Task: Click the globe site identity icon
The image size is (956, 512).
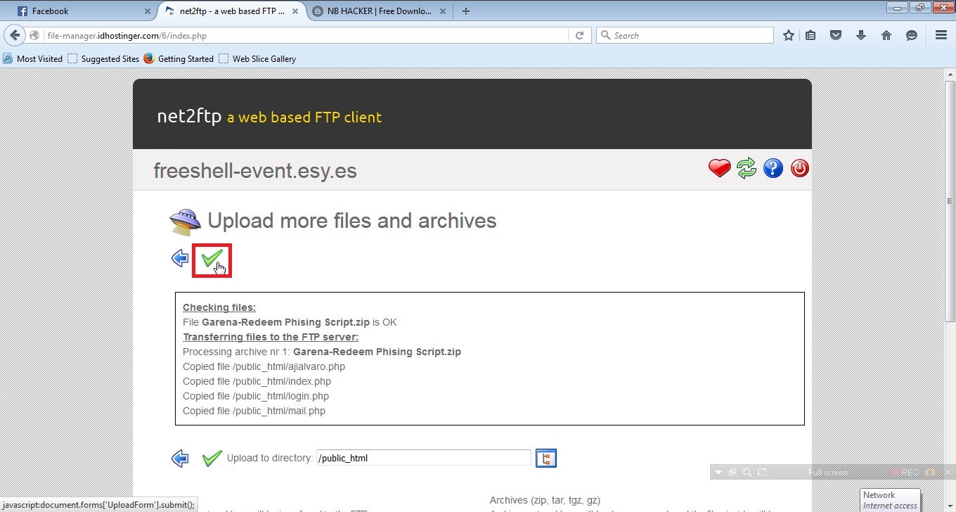Action: [x=34, y=35]
